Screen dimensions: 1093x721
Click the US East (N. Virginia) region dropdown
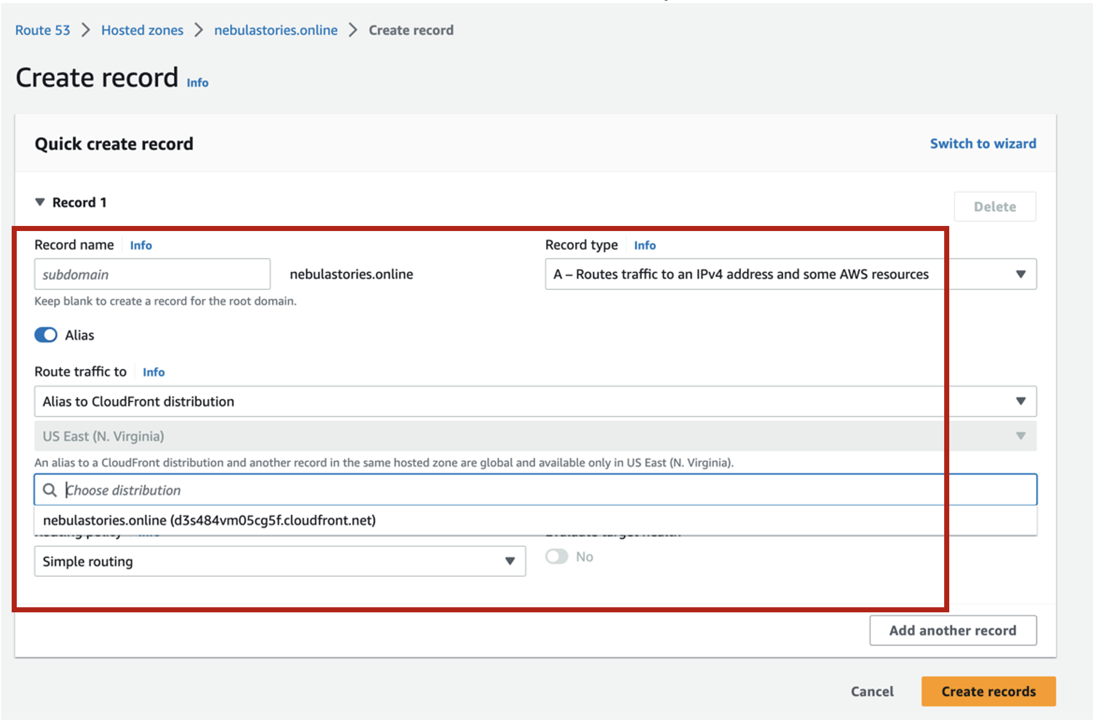coord(535,436)
